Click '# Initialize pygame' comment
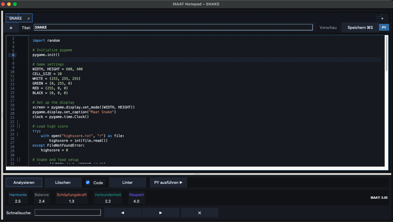Image resolution: width=393 pixels, height=222 pixels. pyautogui.click(x=52, y=50)
